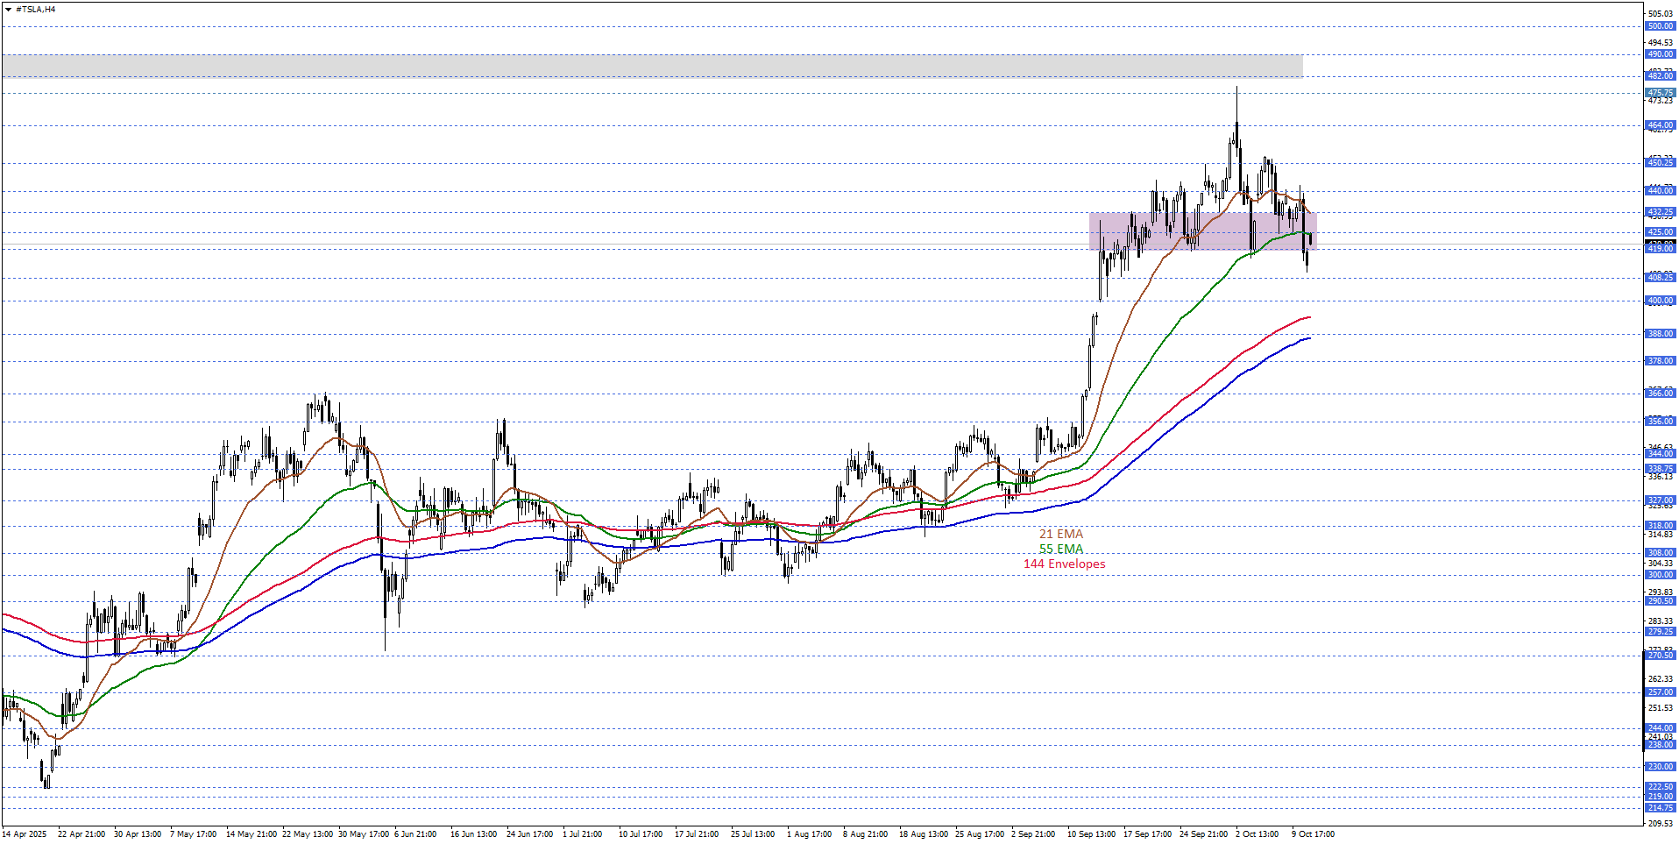Click the 230.00 price level tag
Image resolution: width=1679 pixels, height=844 pixels.
click(1660, 767)
